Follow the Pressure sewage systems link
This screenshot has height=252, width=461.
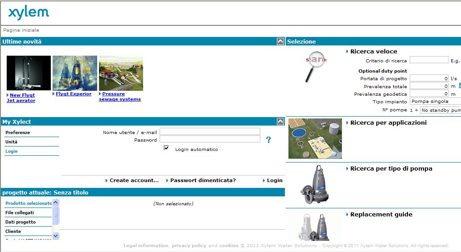coord(120,96)
